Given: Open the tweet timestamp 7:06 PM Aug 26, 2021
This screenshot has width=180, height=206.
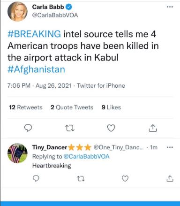Looking at the screenshot, I should (x=39, y=85).
